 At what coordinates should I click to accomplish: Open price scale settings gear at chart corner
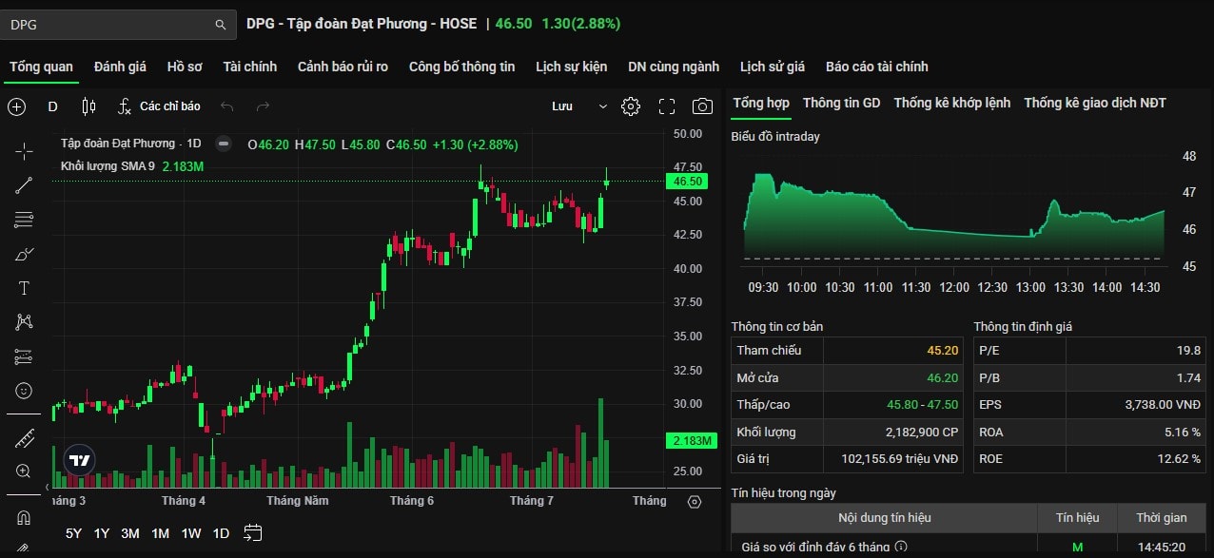(x=695, y=502)
